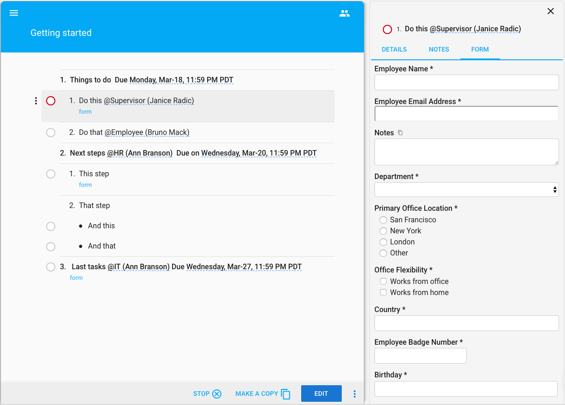The height and width of the screenshot is (405, 565).
Task: Select San Francisco office location
Action: tap(383, 220)
